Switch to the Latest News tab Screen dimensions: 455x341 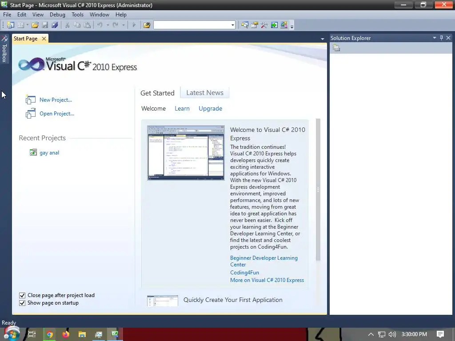[205, 93]
